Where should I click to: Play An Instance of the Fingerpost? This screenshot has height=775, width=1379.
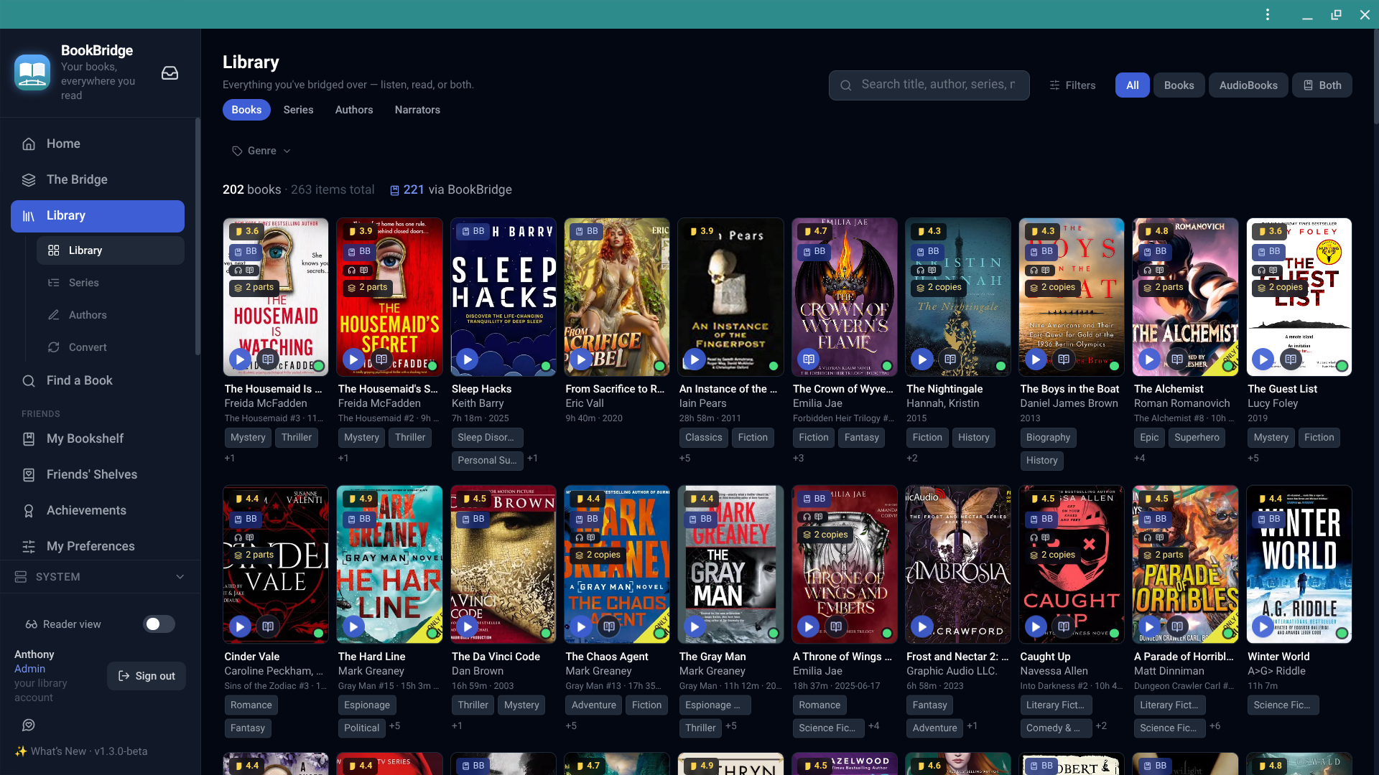tap(695, 359)
